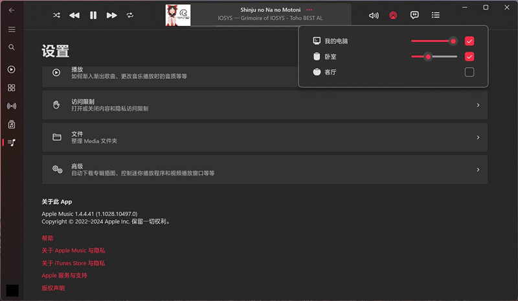Screen dimensions: 518x301
Task: Click the 关于此 App heading
Action: pos(57,202)
